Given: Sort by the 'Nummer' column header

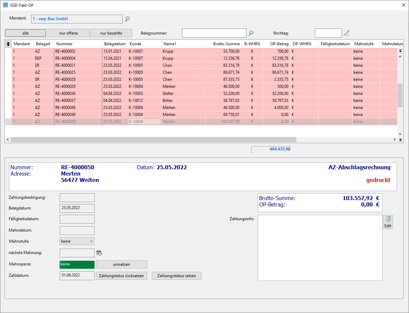Looking at the screenshot, I should coord(78,44).
